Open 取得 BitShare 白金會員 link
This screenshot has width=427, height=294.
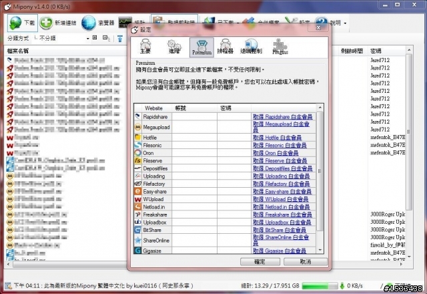(x=280, y=230)
